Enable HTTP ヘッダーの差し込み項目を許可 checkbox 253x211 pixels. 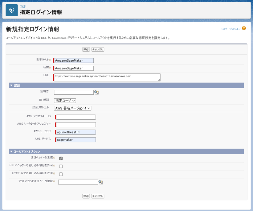point(61,166)
